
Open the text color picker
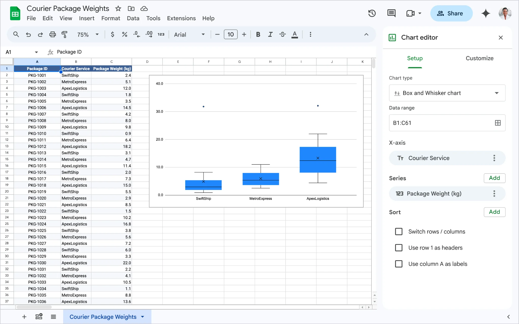click(x=295, y=34)
